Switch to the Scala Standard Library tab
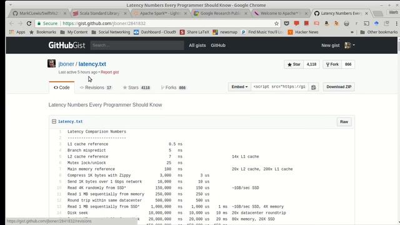Viewport: 400px width, 225px height. 99,13
